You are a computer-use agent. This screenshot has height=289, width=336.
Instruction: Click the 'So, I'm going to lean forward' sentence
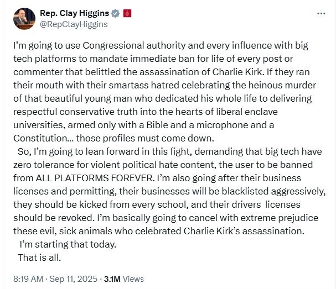(79, 151)
